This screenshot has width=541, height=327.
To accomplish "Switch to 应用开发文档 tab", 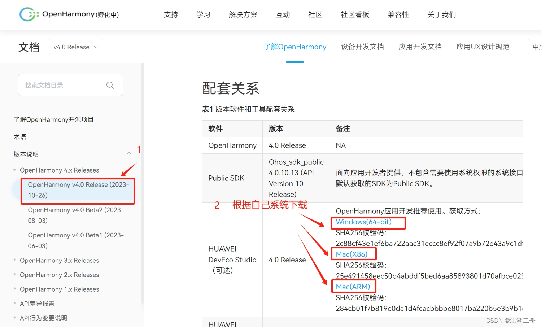I will point(420,47).
